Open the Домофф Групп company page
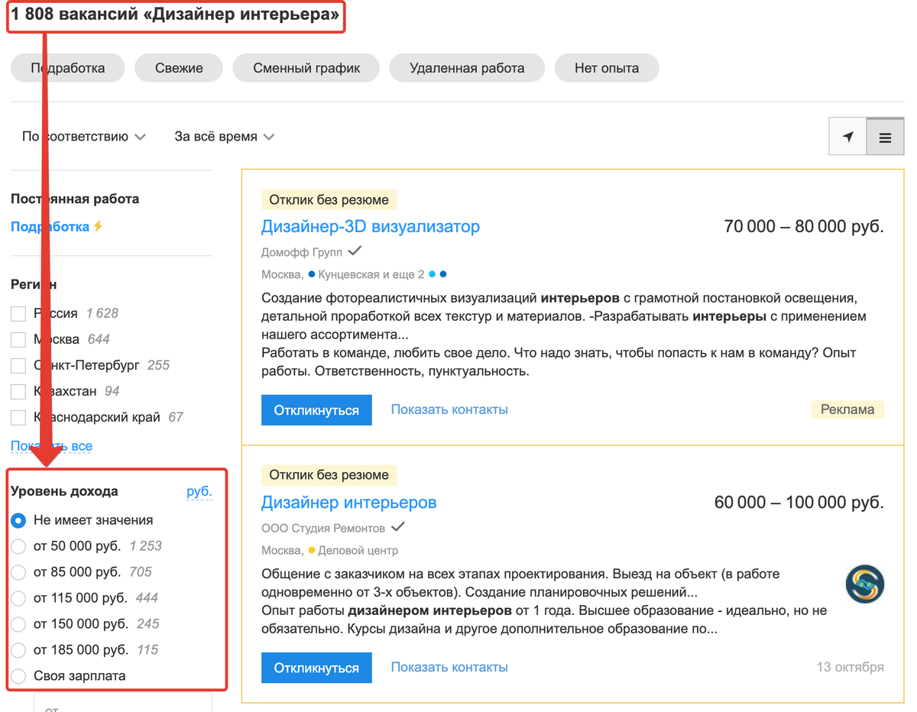This screenshot has height=712, width=917. pyautogui.click(x=302, y=253)
